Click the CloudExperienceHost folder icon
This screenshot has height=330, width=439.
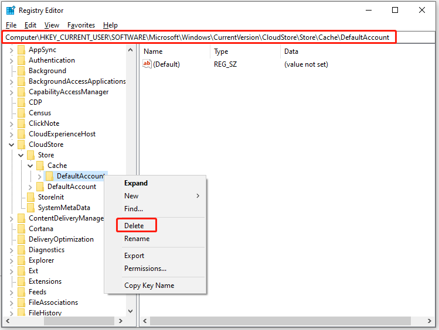point(21,134)
